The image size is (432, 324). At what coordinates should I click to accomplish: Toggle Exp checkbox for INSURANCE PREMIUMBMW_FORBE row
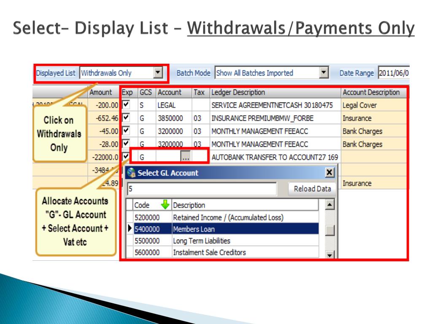click(126, 118)
